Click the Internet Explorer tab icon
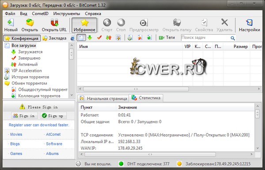This screenshot has width=265, height=170. point(72,38)
